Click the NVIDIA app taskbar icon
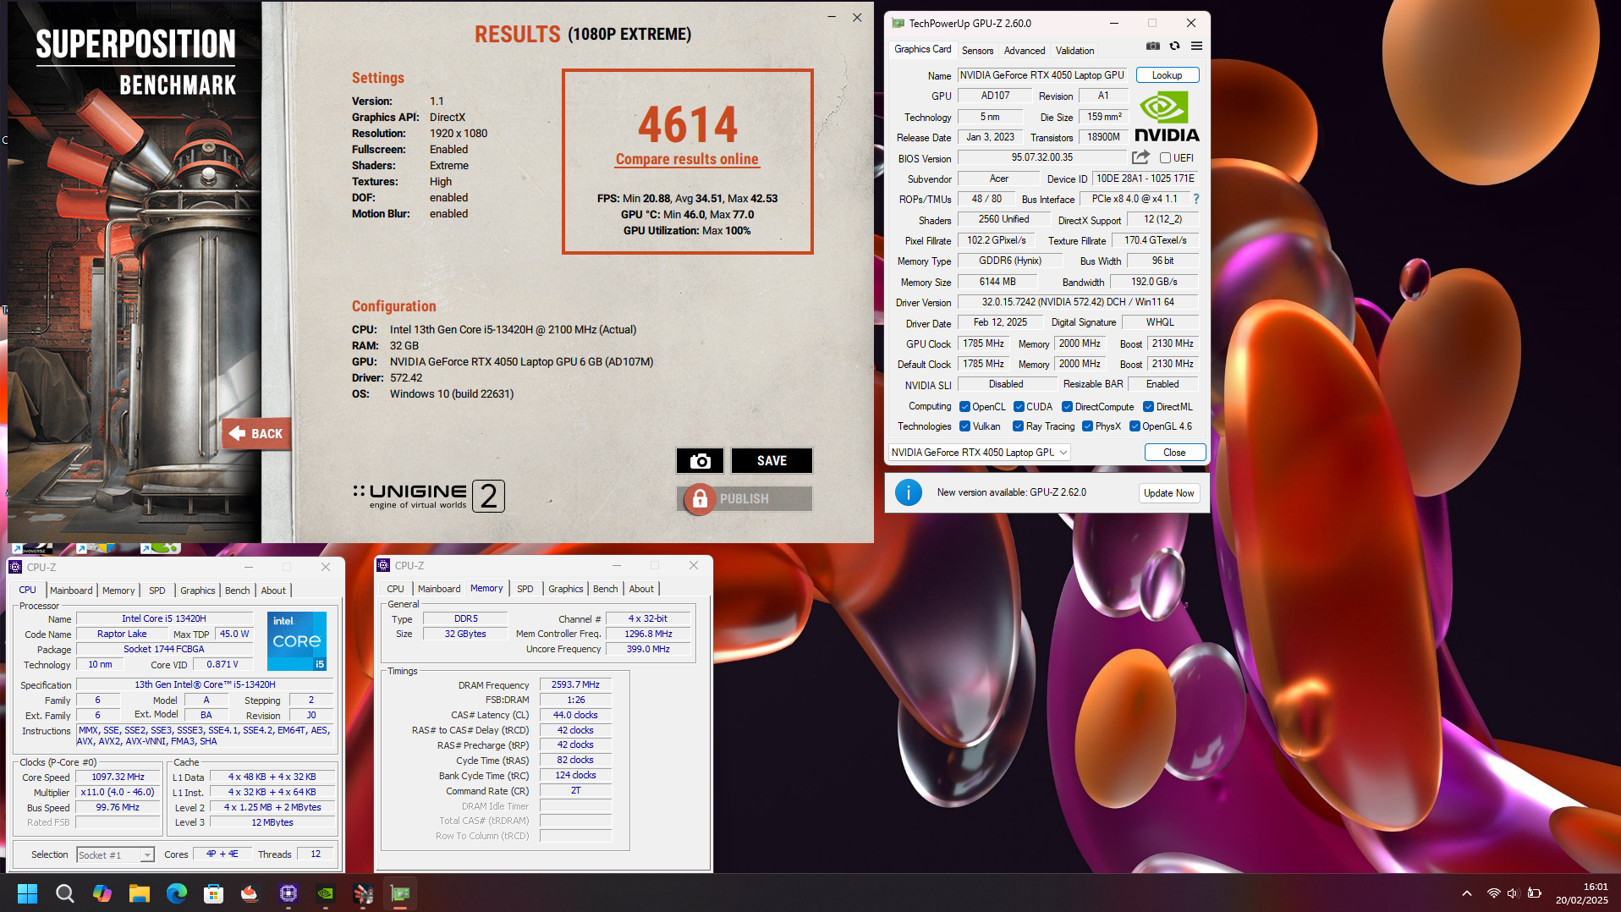The image size is (1621, 912). point(326,893)
